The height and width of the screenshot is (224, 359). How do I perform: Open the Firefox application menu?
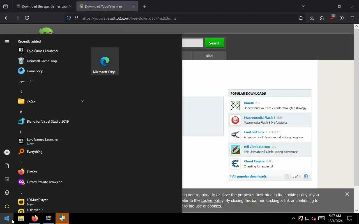tap(352, 18)
